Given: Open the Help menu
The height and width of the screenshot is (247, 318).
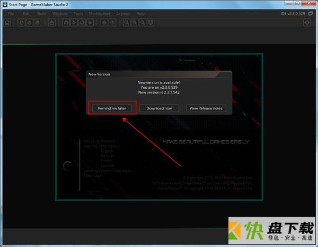Looking at the screenshot, I should click(x=140, y=14).
